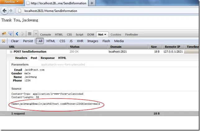Filter requests by Flash type
The width and height of the screenshot is (200, 131).
106,41
